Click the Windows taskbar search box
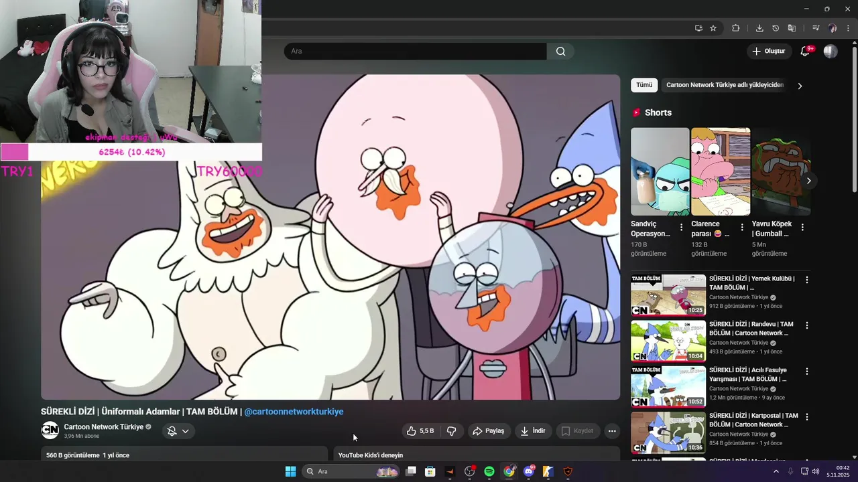This screenshot has width=858, height=482. [x=351, y=471]
